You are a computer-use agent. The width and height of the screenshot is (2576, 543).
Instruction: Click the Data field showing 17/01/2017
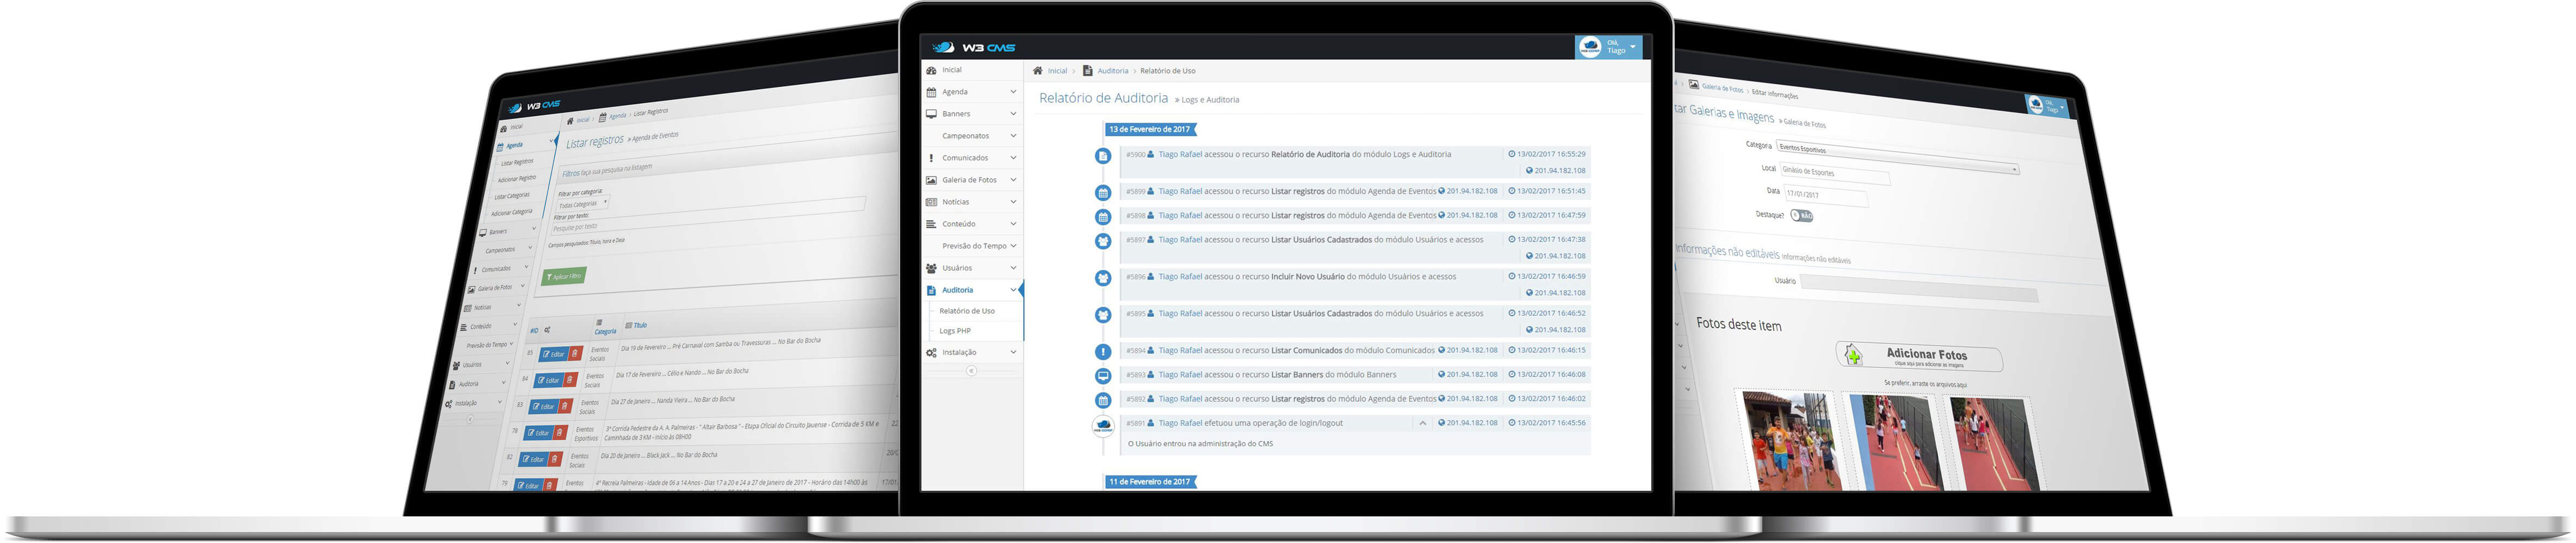(x=1825, y=196)
